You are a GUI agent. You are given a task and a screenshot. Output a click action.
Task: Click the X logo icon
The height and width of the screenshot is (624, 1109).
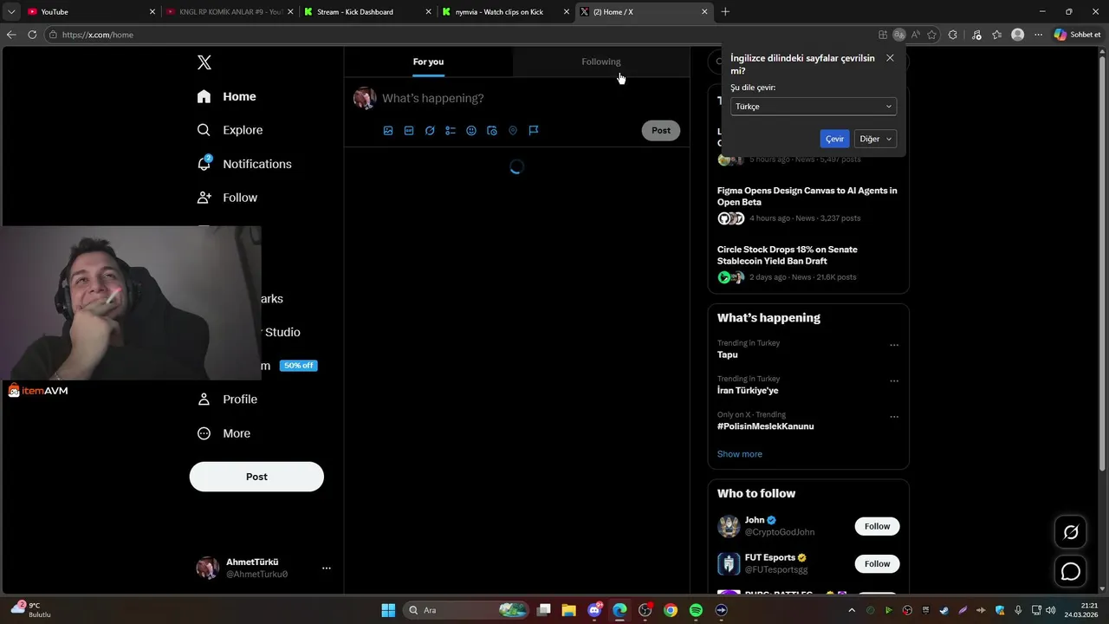204,62
